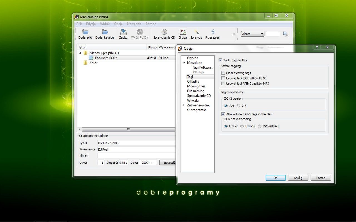Screen dimensions: 356x222
Task: Click the Grupa cluster icon
Action: pyautogui.click(x=183, y=32)
